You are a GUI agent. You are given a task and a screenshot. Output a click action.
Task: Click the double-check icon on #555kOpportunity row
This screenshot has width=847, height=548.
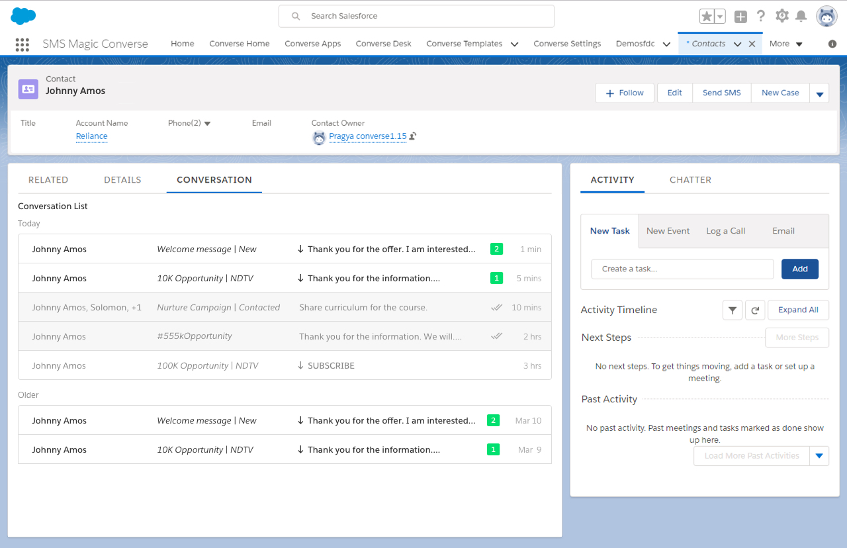(497, 336)
